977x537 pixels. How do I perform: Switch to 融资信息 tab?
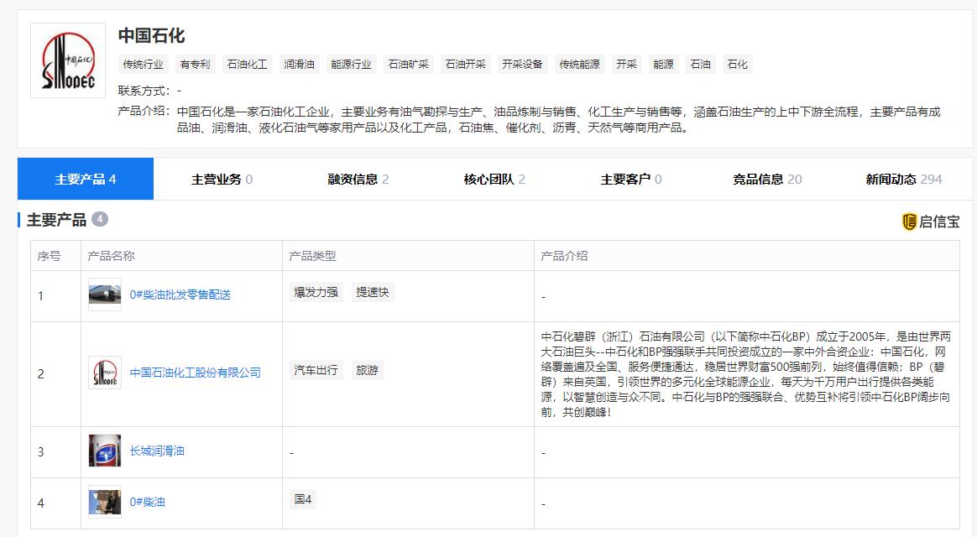[x=358, y=179]
